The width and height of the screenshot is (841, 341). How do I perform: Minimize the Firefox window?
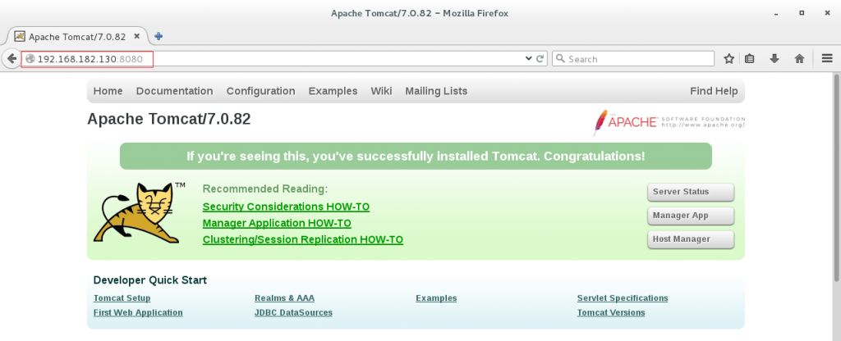pyautogui.click(x=776, y=13)
